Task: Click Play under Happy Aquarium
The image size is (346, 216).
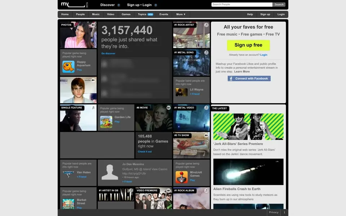Action: click(x=79, y=70)
